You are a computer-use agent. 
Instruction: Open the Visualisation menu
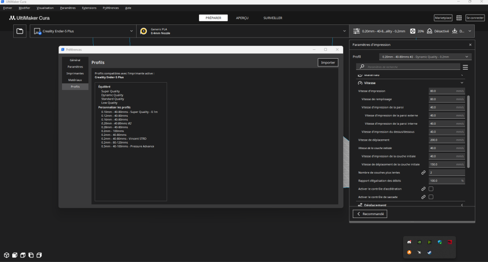pyautogui.click(x=45, y=8)
